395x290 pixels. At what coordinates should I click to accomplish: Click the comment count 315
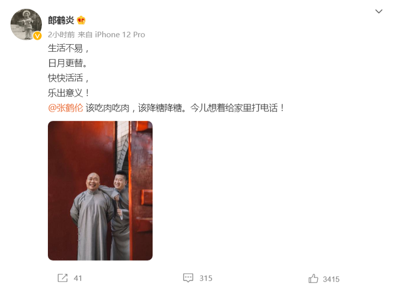(x=206, y=278)
